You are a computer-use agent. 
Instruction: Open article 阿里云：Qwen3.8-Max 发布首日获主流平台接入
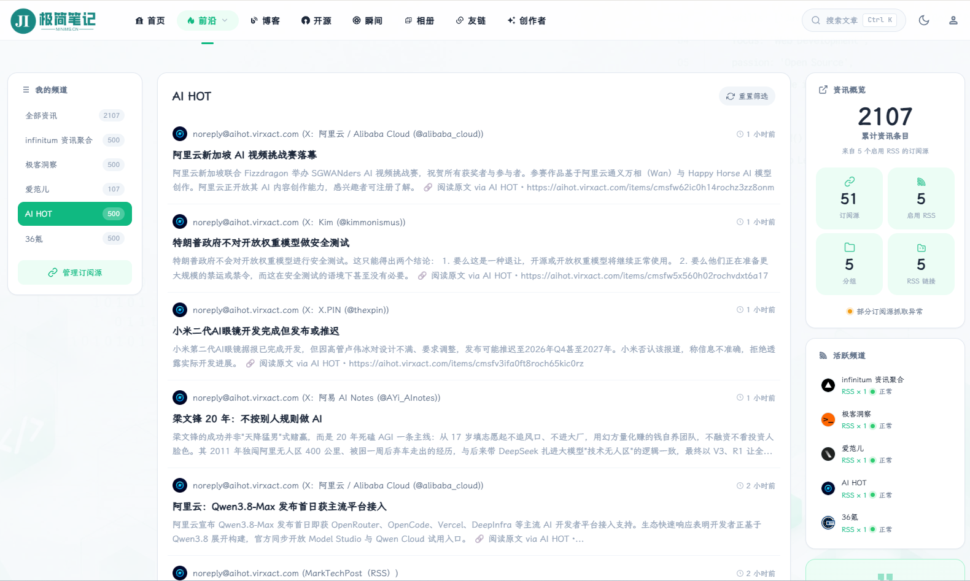point(279,506)
